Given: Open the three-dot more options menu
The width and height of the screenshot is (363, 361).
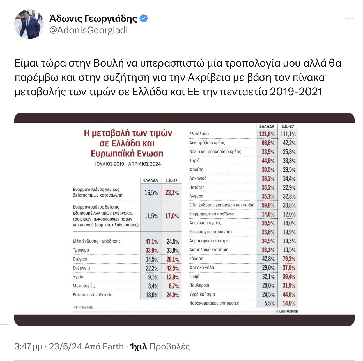Looking at the screenshot, I should tap(349, 19).
